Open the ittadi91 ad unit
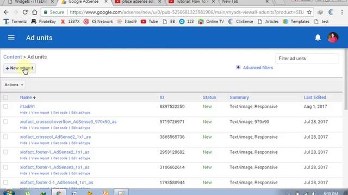The image size is (348, 195). tap(27, 106)
